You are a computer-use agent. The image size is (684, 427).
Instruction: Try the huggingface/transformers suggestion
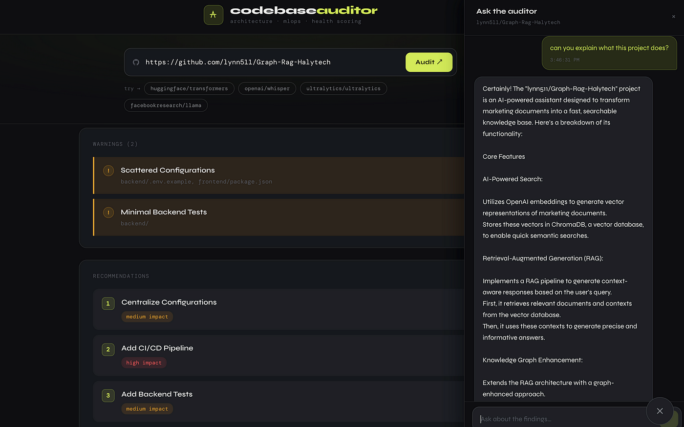coord(189,88)
